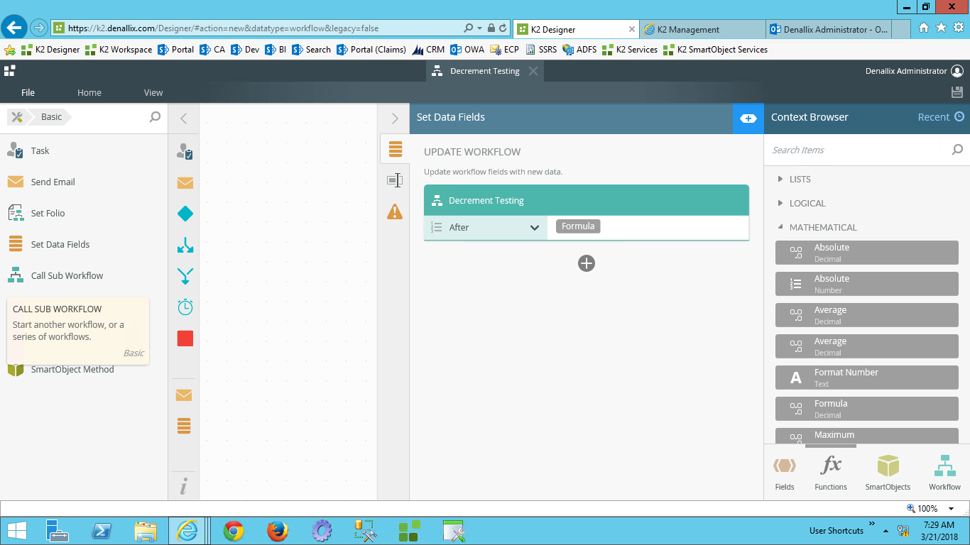Switch to the K2 Management browser tab

point(703,29)
